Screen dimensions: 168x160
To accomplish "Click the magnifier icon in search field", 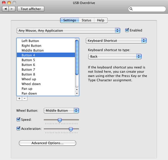I will [x=131, y=9].
